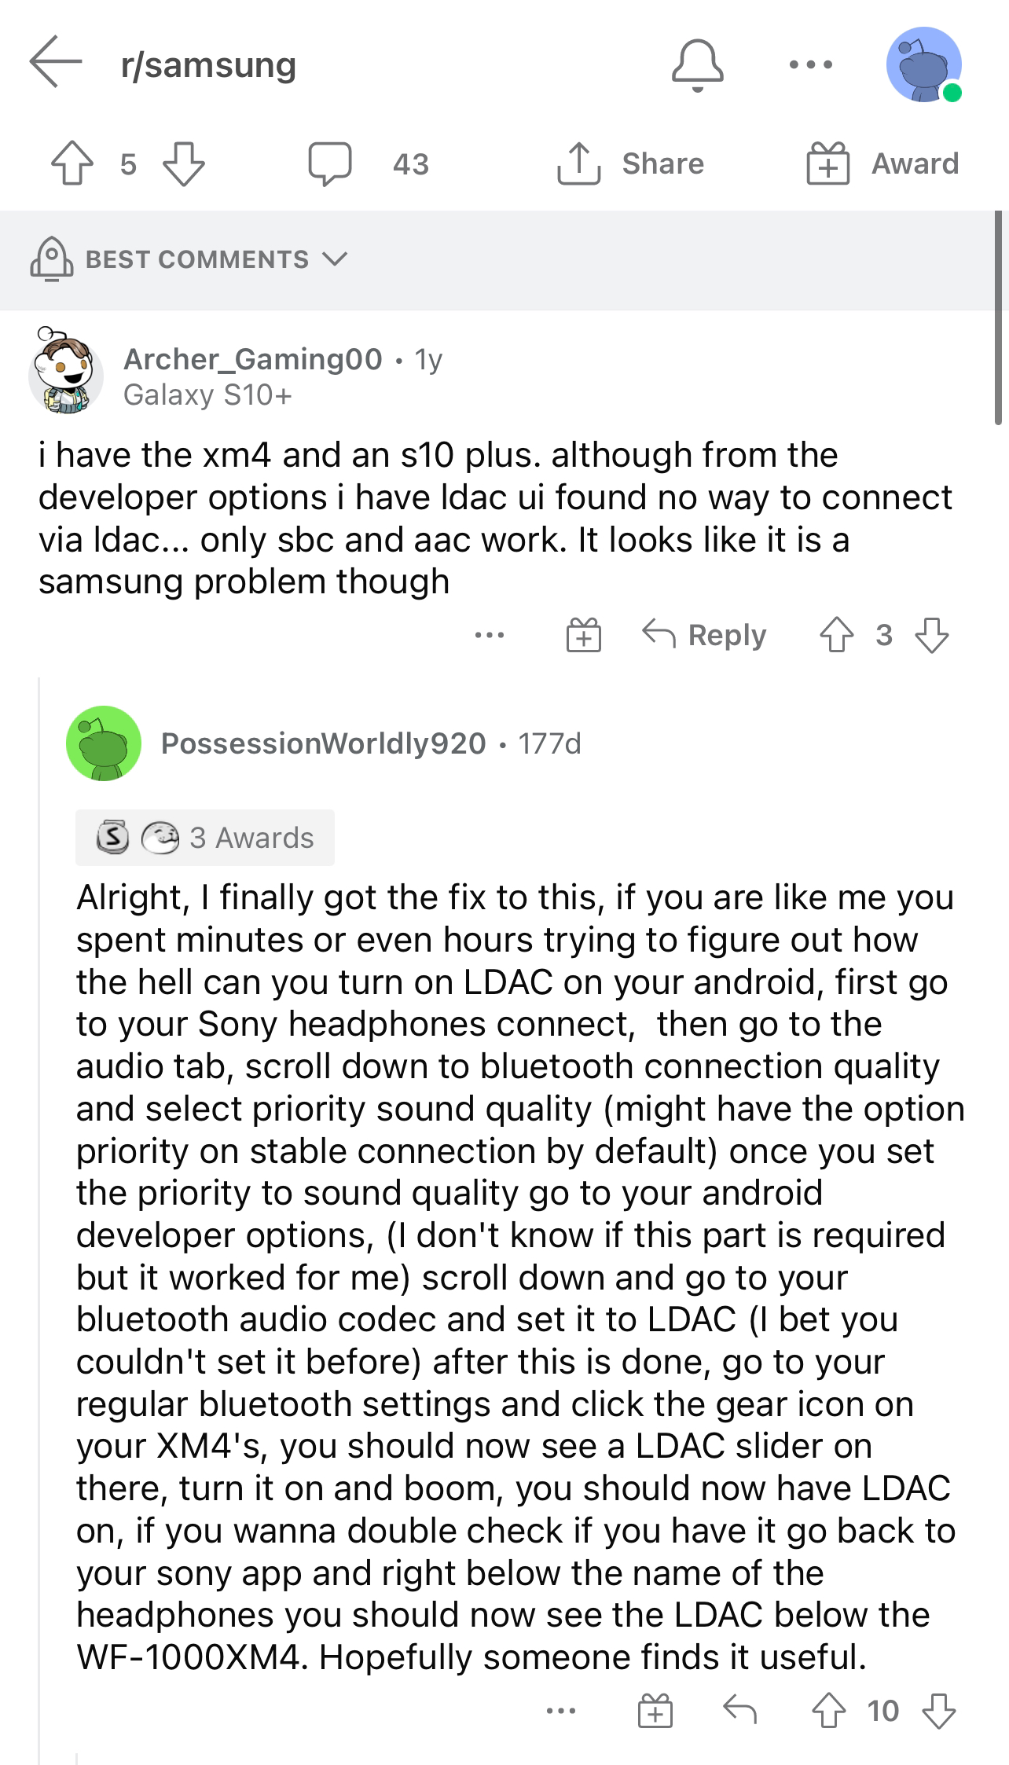Downvote PossessionWorldly920's comment with 10 points

click(938, 1710)
